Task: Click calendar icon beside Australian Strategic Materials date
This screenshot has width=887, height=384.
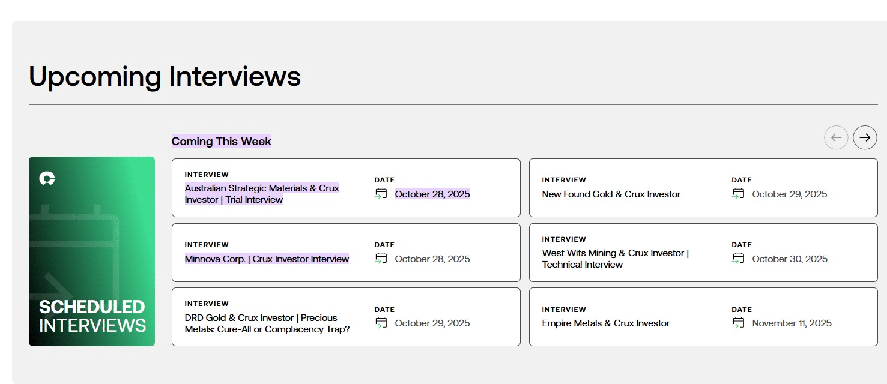Action: pos(381,194)
